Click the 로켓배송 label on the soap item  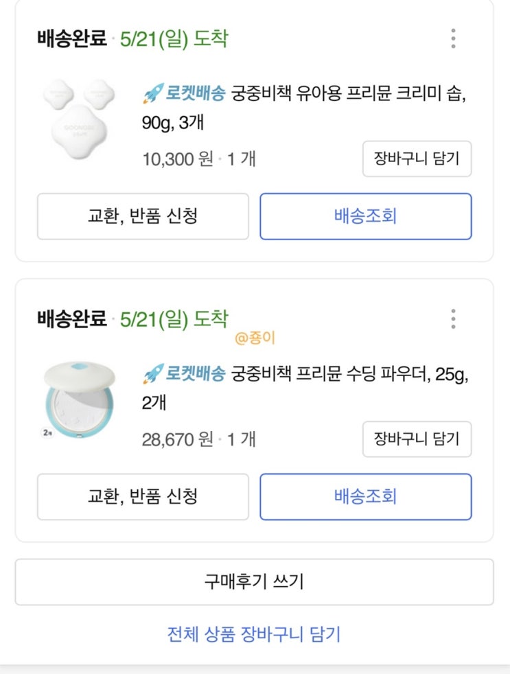pyautogui.click(x=195, y=94)
